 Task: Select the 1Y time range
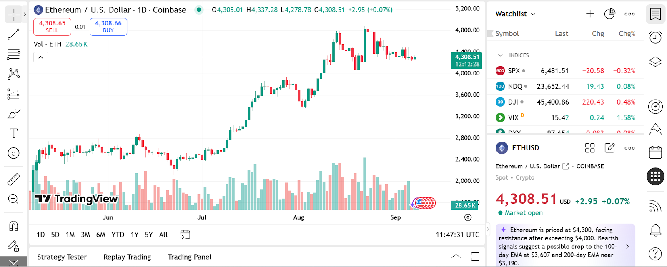pyautogui.click(x=134, y=235)
